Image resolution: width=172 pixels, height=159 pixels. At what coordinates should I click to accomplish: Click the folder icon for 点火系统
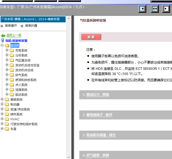[12, 85]
